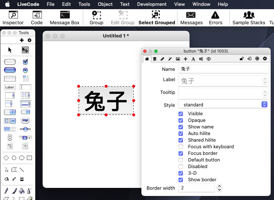Check the Disabled checkbox

[x=181, y=167]
